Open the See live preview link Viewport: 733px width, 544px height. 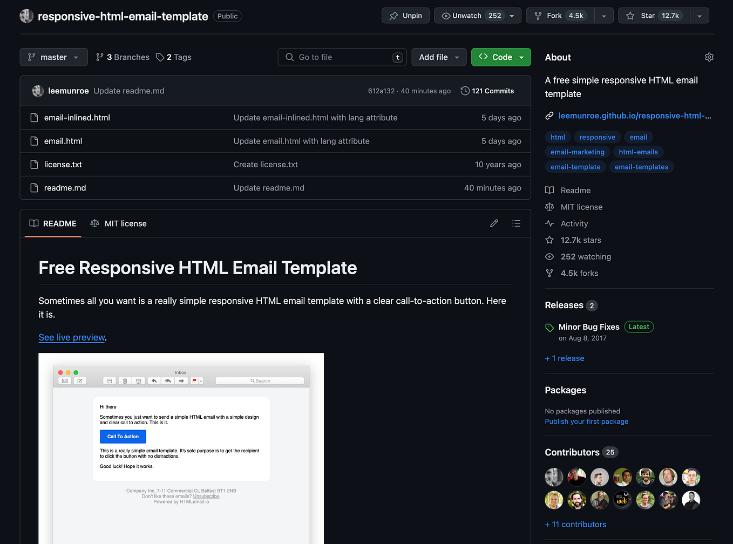tap(71, 337)
